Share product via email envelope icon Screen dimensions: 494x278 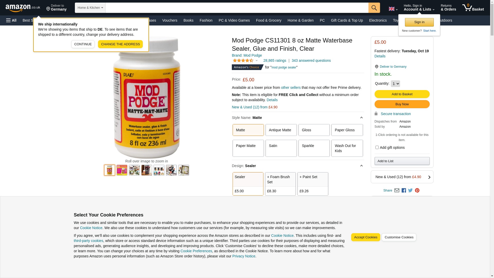[x=397, y=190]
